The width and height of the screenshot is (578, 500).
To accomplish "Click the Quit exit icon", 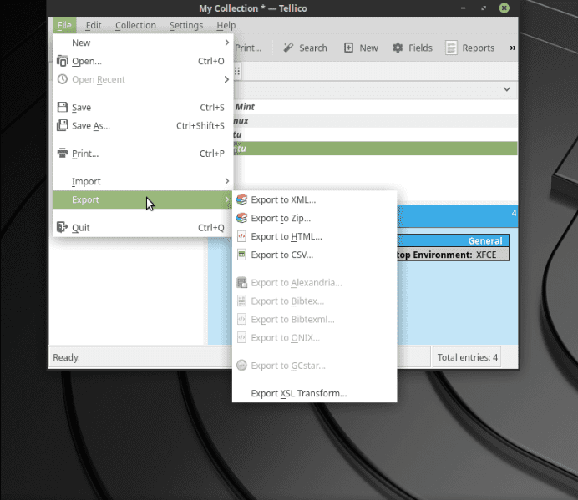I will (x=63, y=227).
